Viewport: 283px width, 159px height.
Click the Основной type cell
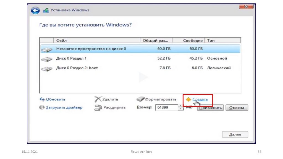pos(217,59)
